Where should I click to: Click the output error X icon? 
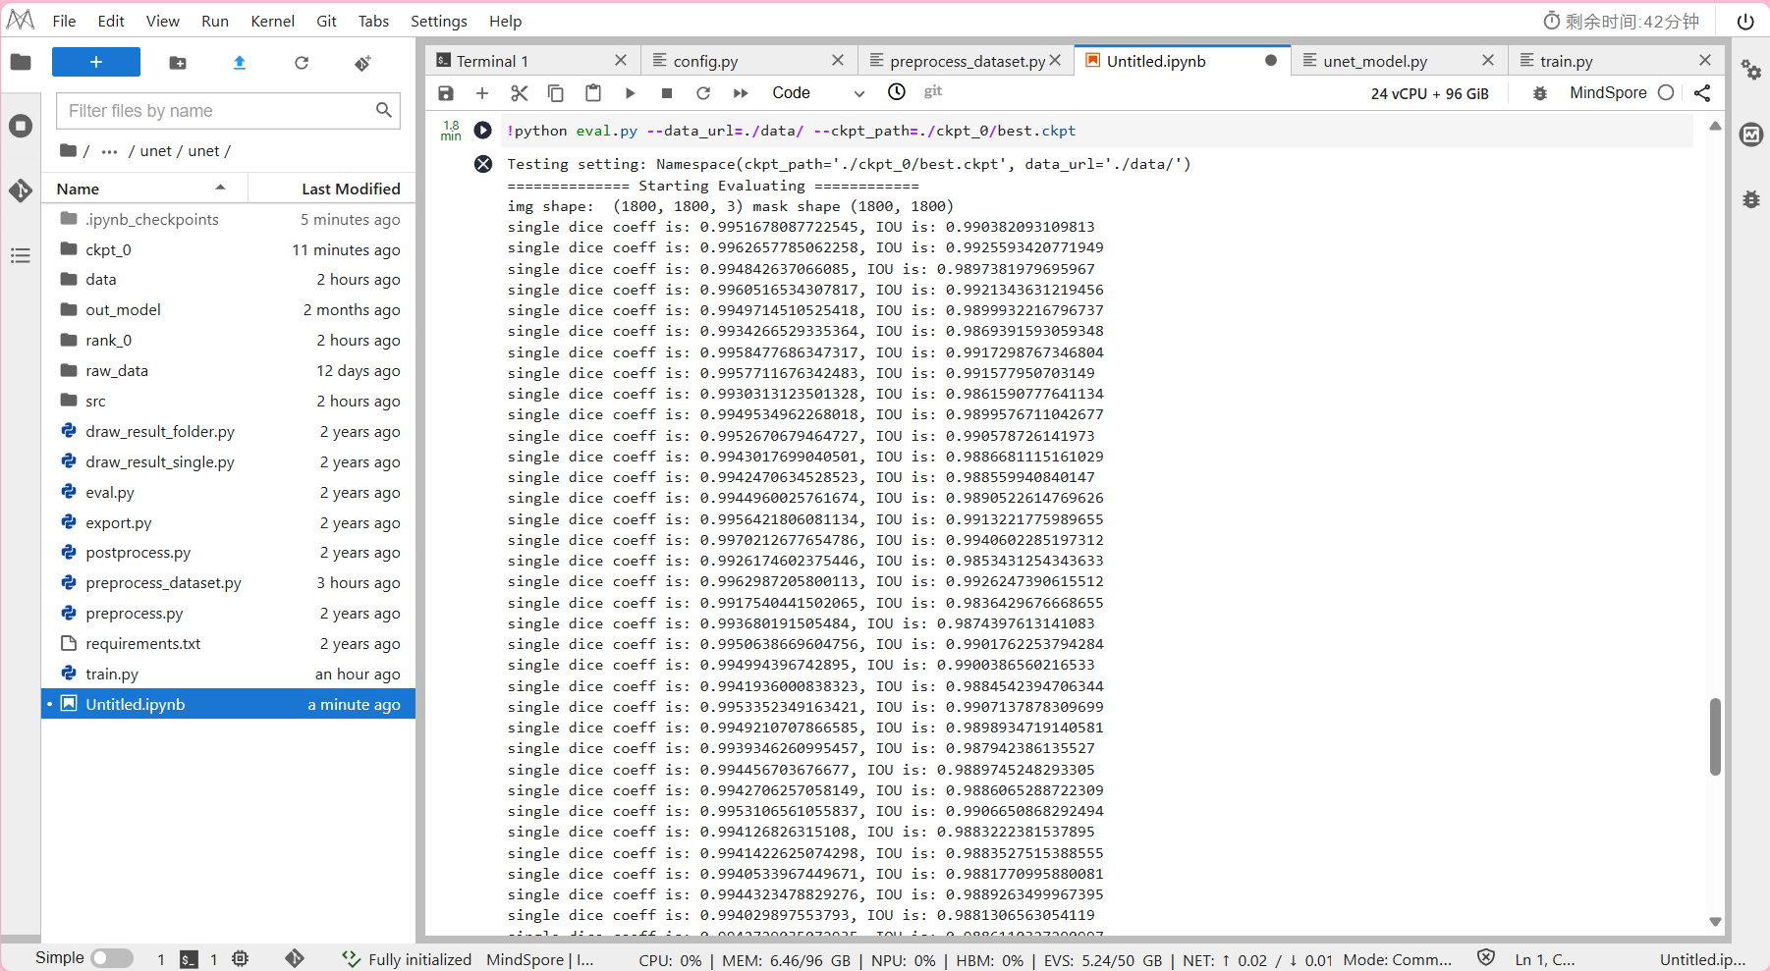click(483, 164)
